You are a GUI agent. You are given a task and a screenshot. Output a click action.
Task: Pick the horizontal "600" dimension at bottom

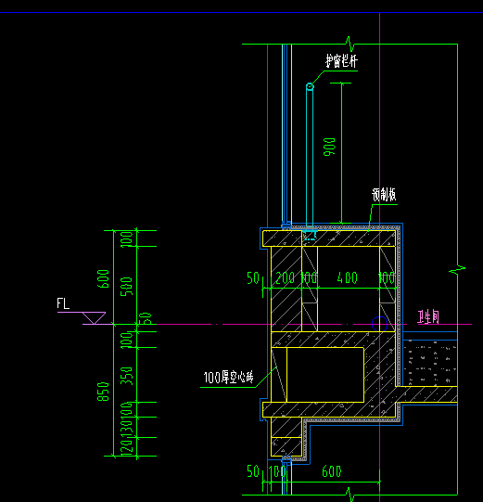332,471
